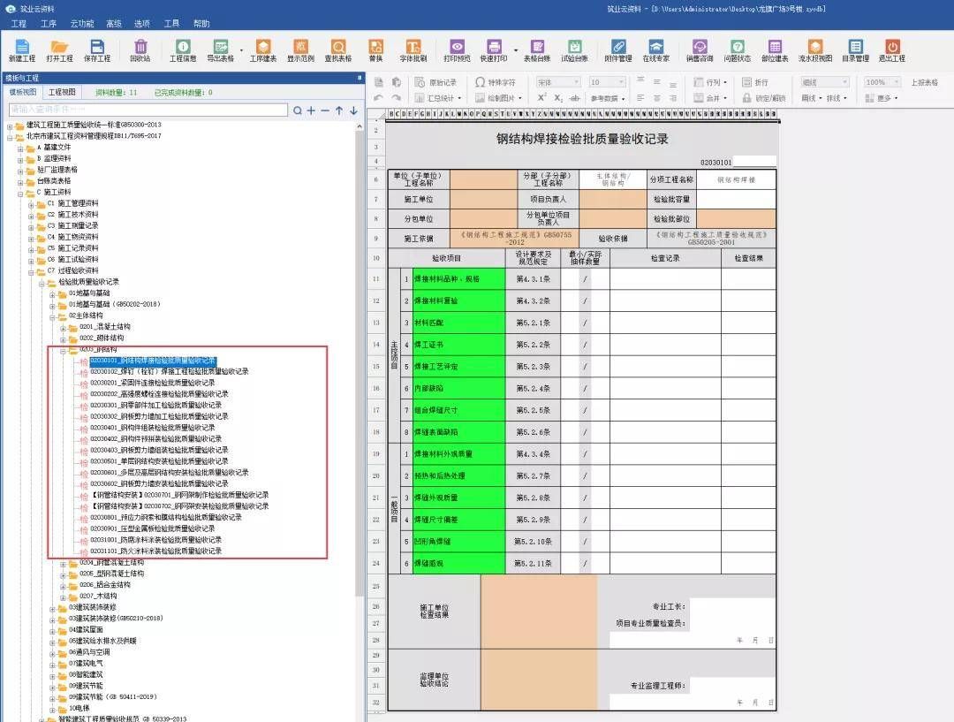Screen dimensions: 954x722
Task: Click the 替换 replace icon
Action: 376,49
